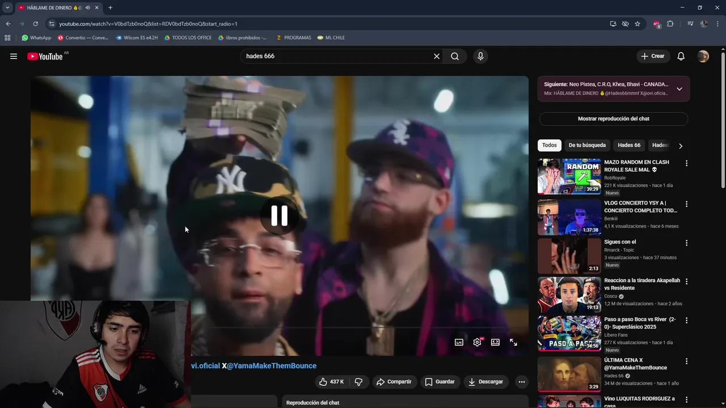Click Mostrar reproducción del chat
The image size is (726, 408).
coord(613,119)
